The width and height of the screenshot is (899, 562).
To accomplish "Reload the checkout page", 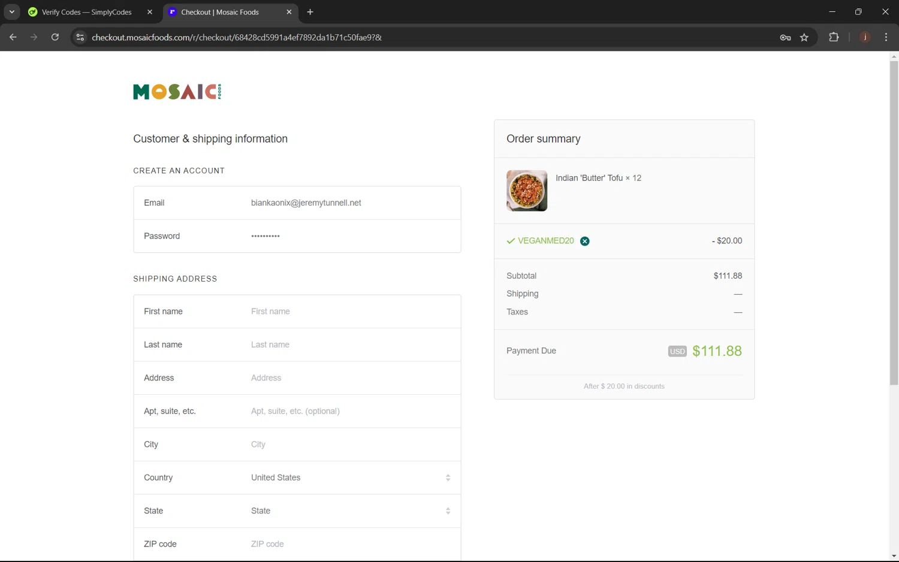I will pos(55,37).
